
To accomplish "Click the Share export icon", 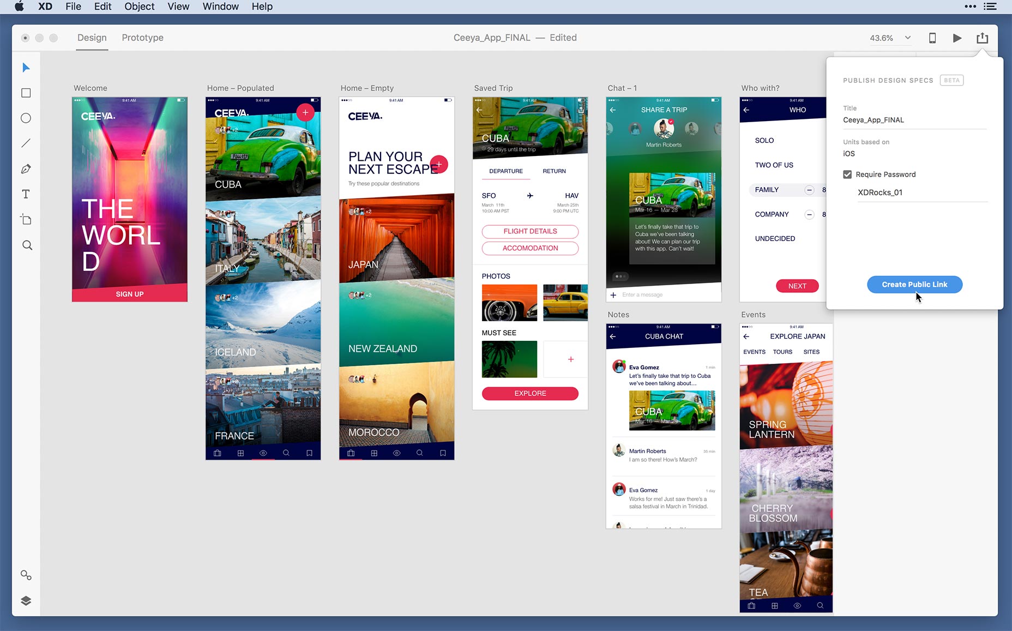I will click(982, 38).
